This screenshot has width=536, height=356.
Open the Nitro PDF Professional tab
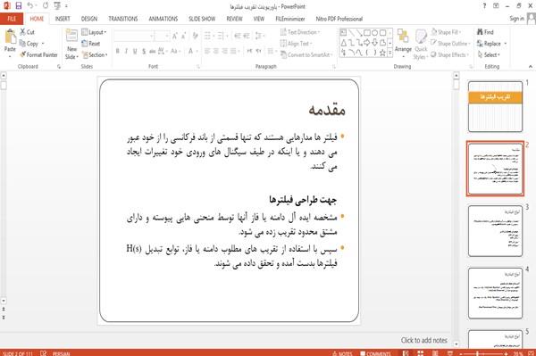339,19
